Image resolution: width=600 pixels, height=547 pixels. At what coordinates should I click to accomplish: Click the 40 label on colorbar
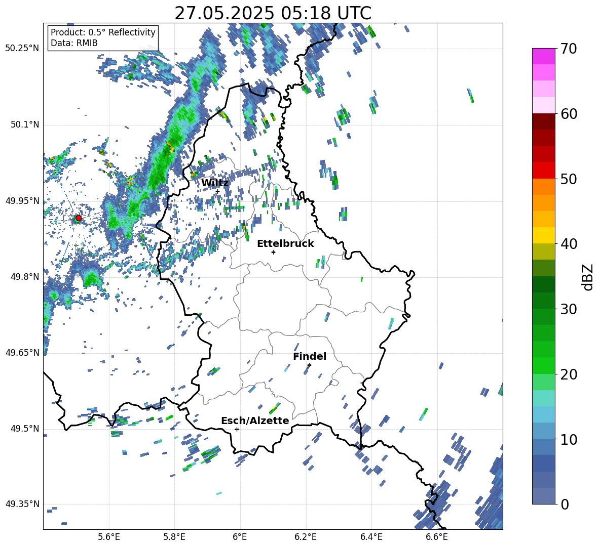[569, 244]
